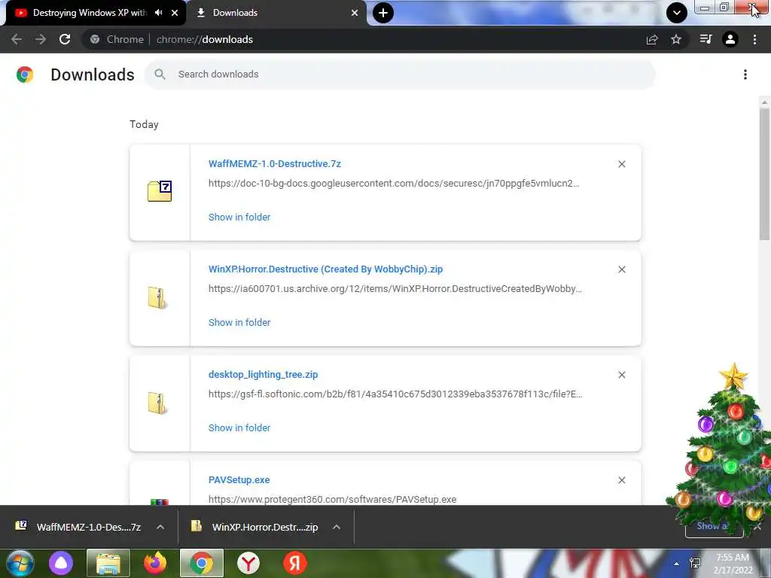Click the Search downloads field
Viewport: 771px width, 578px height.
tap(400, 75)
